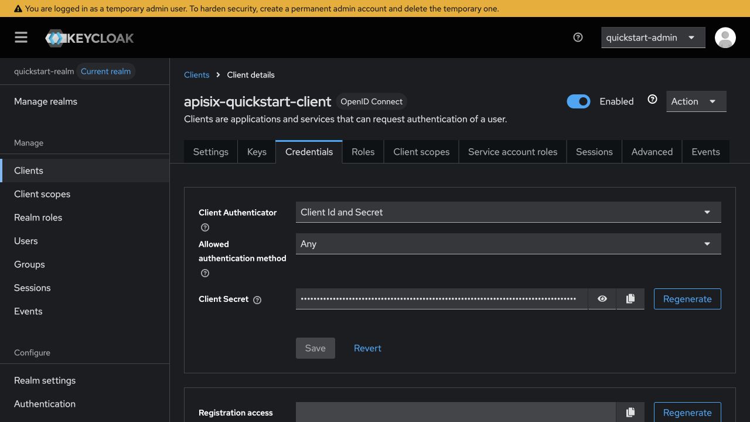Expand Allowed authentication method dropdown
The height and width of the screenshot is (422, 750).
pos(508,244)
